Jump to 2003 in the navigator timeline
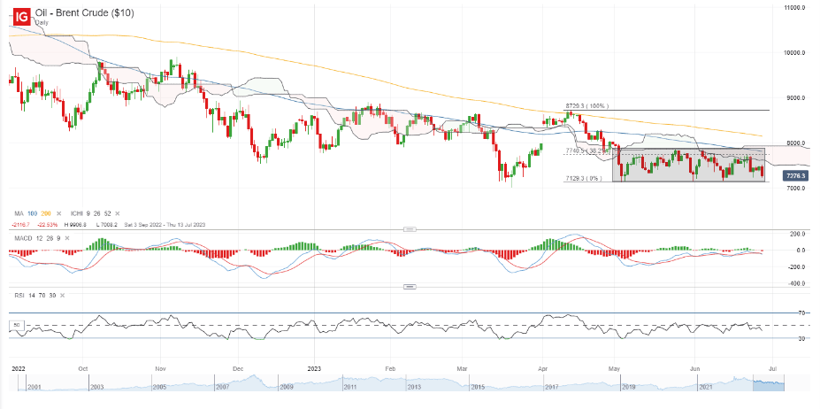820x409 pixels. point(96,387)
